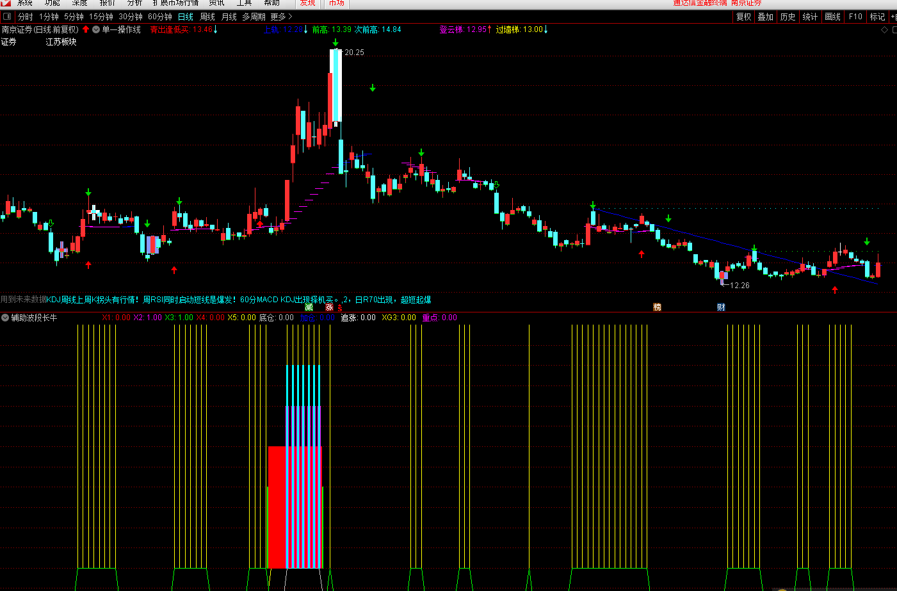Select the 30分钟 period
This screenshot has height=591, width=897.
131,17
